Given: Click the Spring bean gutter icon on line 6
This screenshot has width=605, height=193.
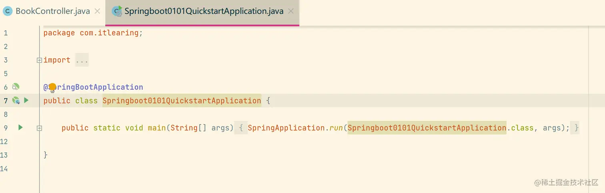Looking at the screenshot, I should point(15,87).
